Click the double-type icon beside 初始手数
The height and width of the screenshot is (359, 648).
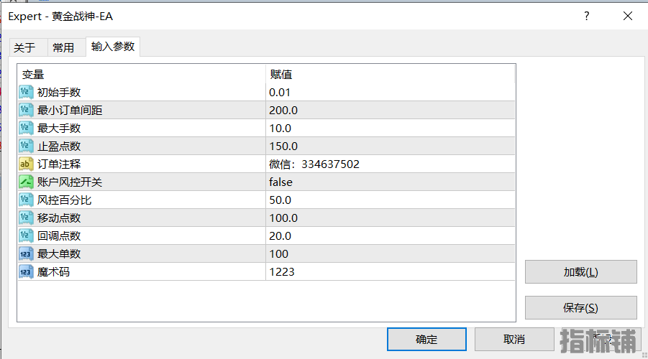(26, 92)
